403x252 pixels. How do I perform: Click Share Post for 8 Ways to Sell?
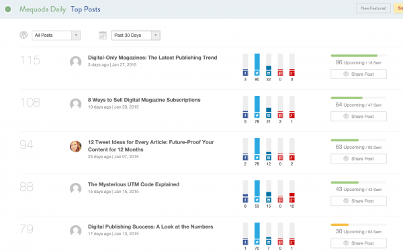[359, 117]
